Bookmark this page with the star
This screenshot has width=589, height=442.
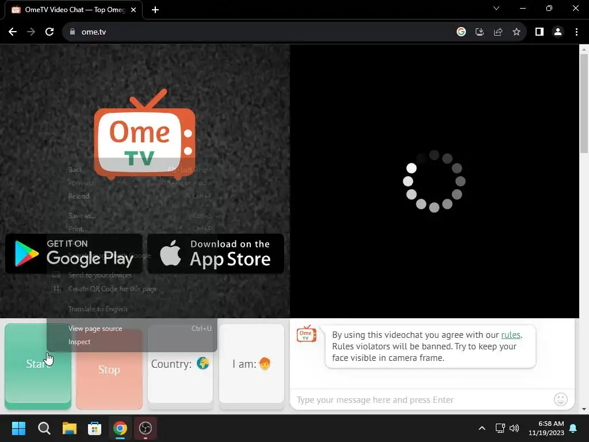(x=517, y=32)
